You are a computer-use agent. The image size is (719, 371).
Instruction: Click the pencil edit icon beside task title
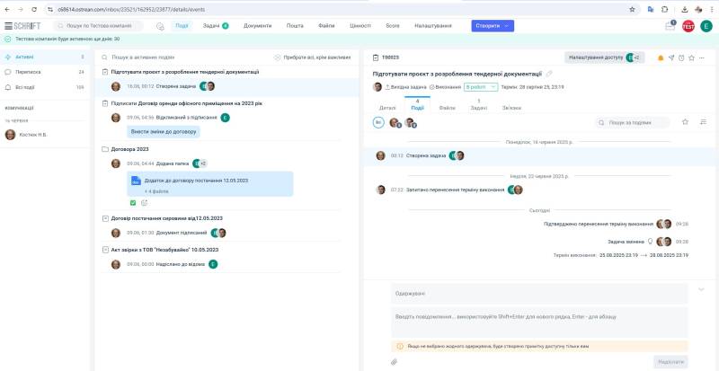coord(549,74)
